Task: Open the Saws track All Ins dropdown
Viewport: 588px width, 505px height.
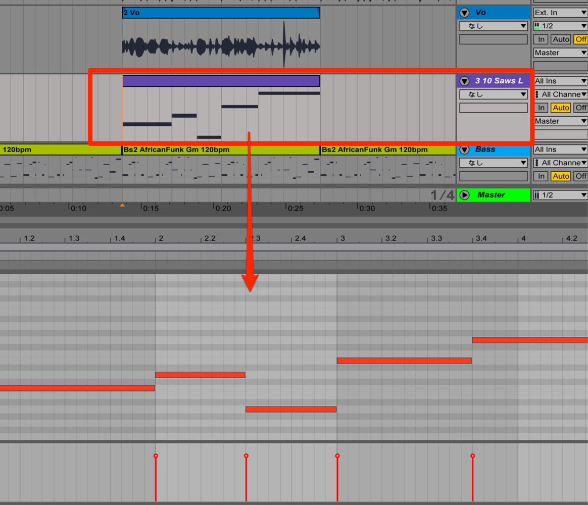Action: (x=560, y=81)
